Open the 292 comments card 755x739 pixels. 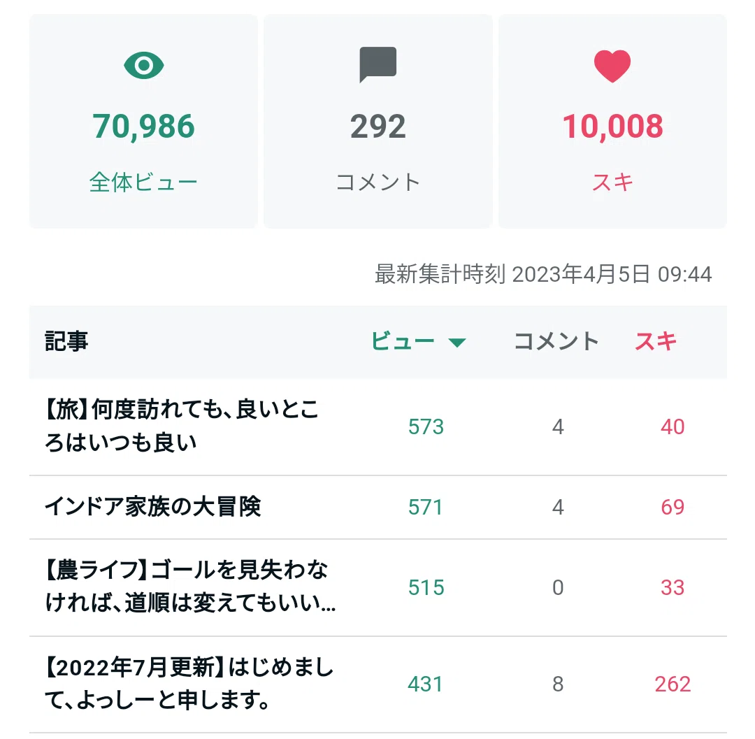coord(378,121)
